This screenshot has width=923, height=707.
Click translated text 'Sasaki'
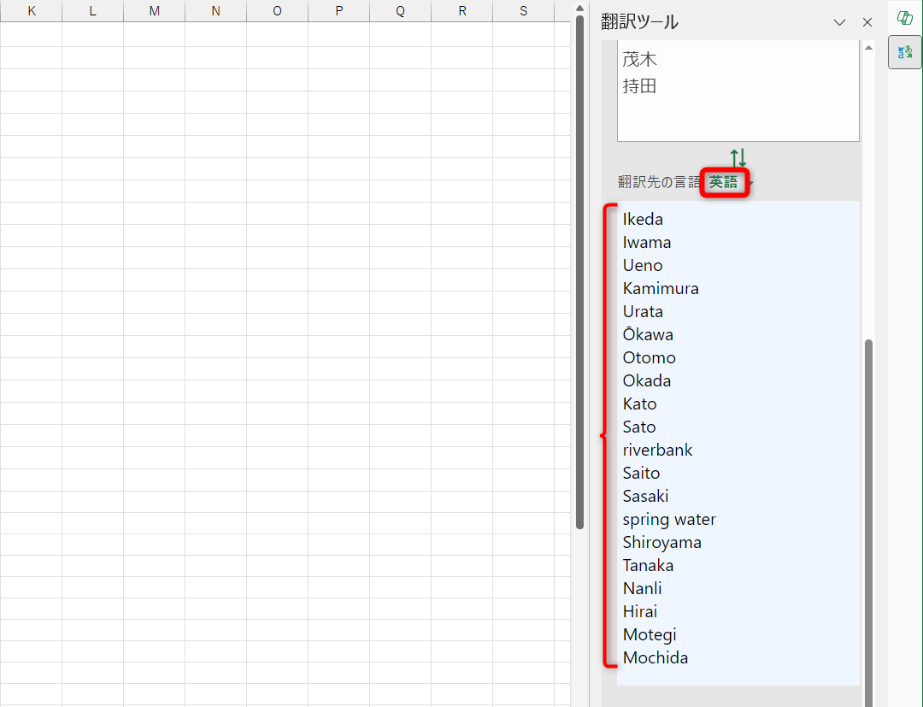click(646, 496)
